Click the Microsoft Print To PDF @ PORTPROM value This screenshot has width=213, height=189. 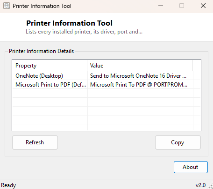139,85
